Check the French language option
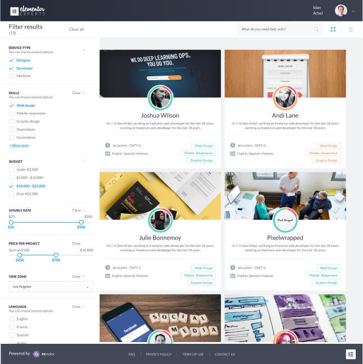The width and height of the screenshot is (363, 364). (x=11, y=327)
